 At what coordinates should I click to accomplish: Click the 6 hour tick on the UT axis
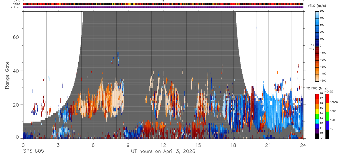(93, 145)
